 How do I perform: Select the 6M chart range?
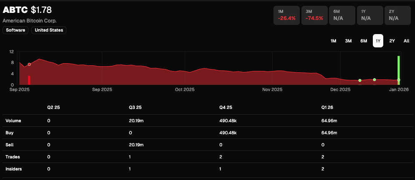coord(364,41)
